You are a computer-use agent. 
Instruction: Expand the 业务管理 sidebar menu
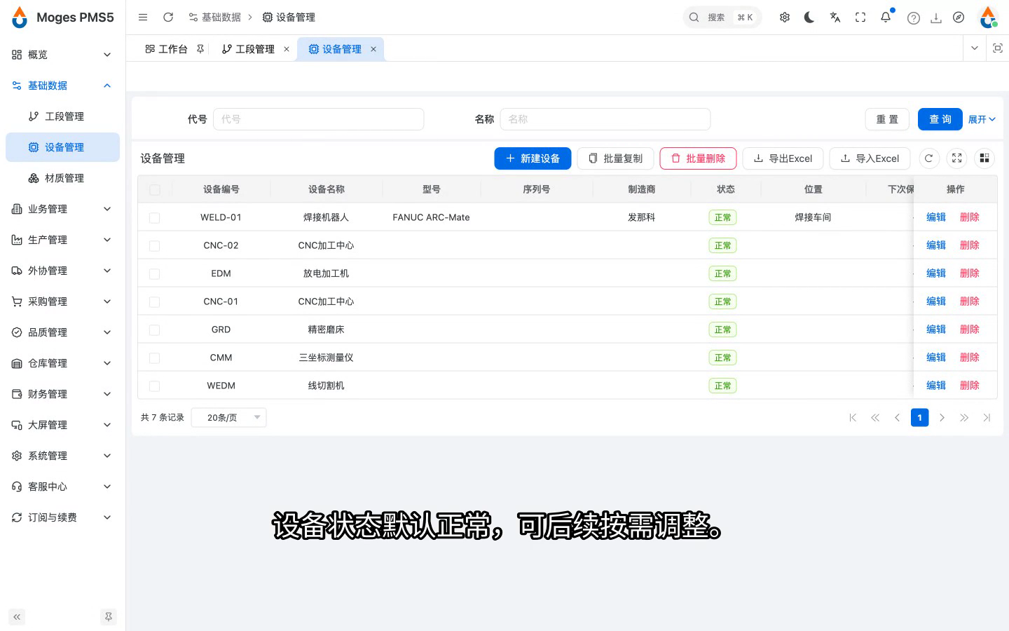tap(62, 209)
